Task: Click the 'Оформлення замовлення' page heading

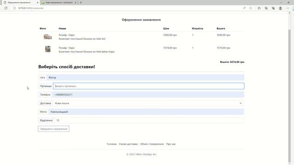Action: [141, 20]
